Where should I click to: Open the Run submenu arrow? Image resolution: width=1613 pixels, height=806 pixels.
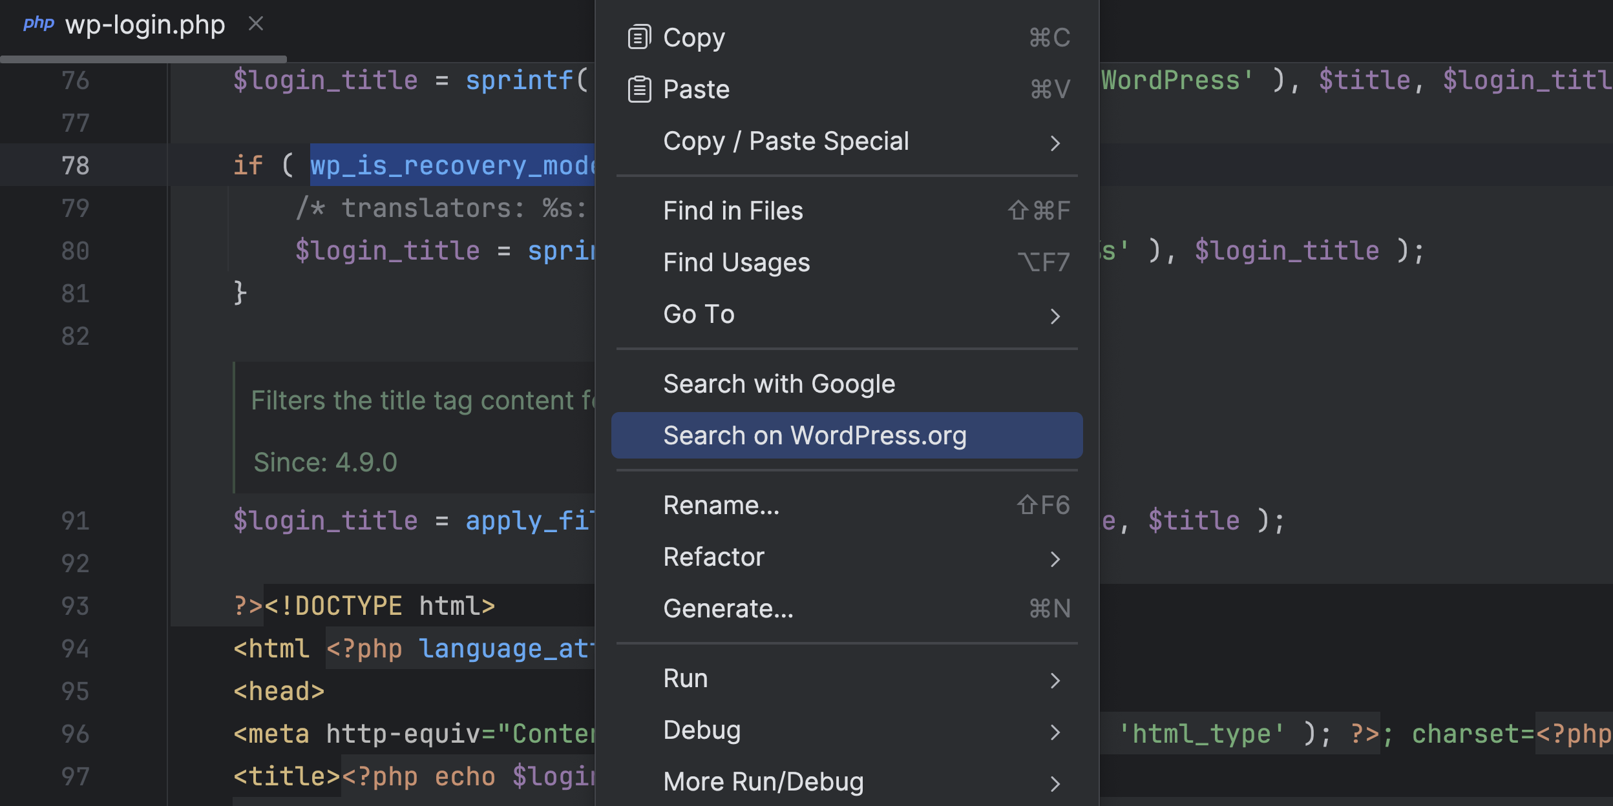[1056, 680]
